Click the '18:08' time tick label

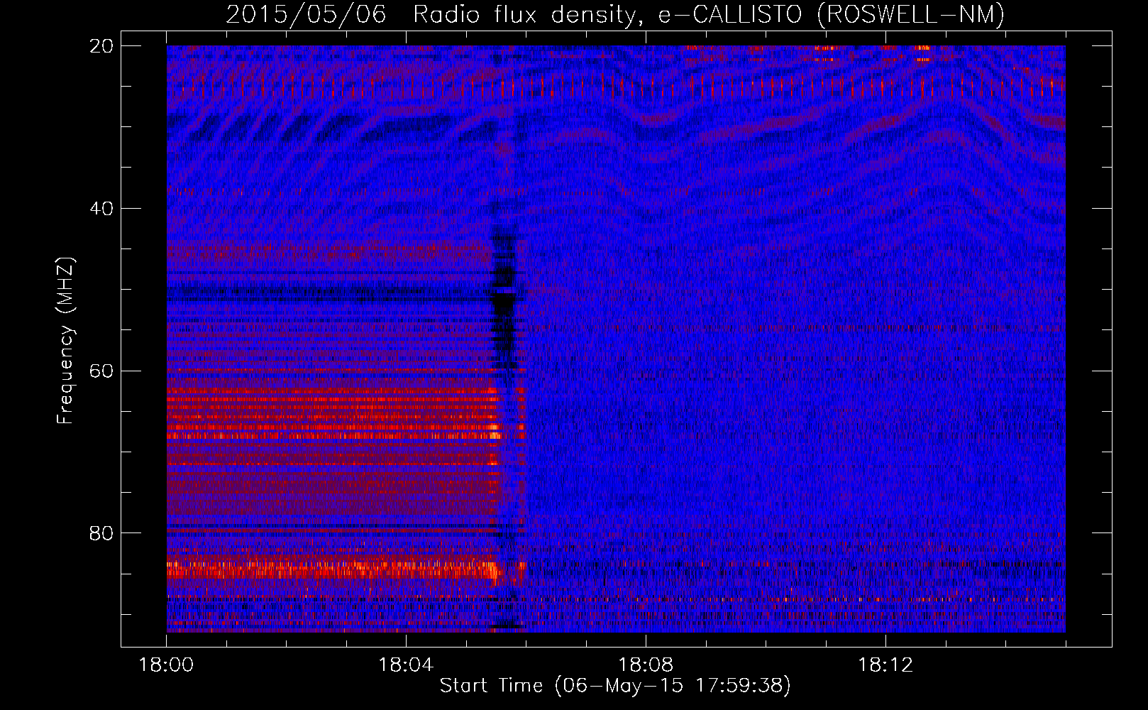(x=646, y=665)
